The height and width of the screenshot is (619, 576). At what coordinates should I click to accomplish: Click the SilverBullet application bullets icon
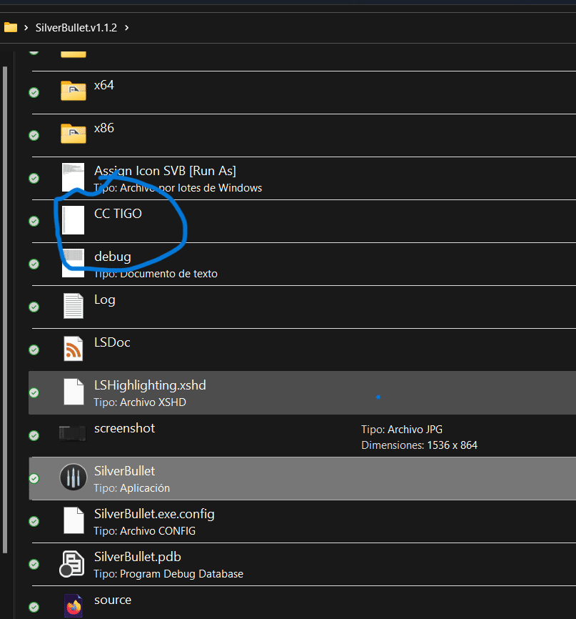(74, 477)
